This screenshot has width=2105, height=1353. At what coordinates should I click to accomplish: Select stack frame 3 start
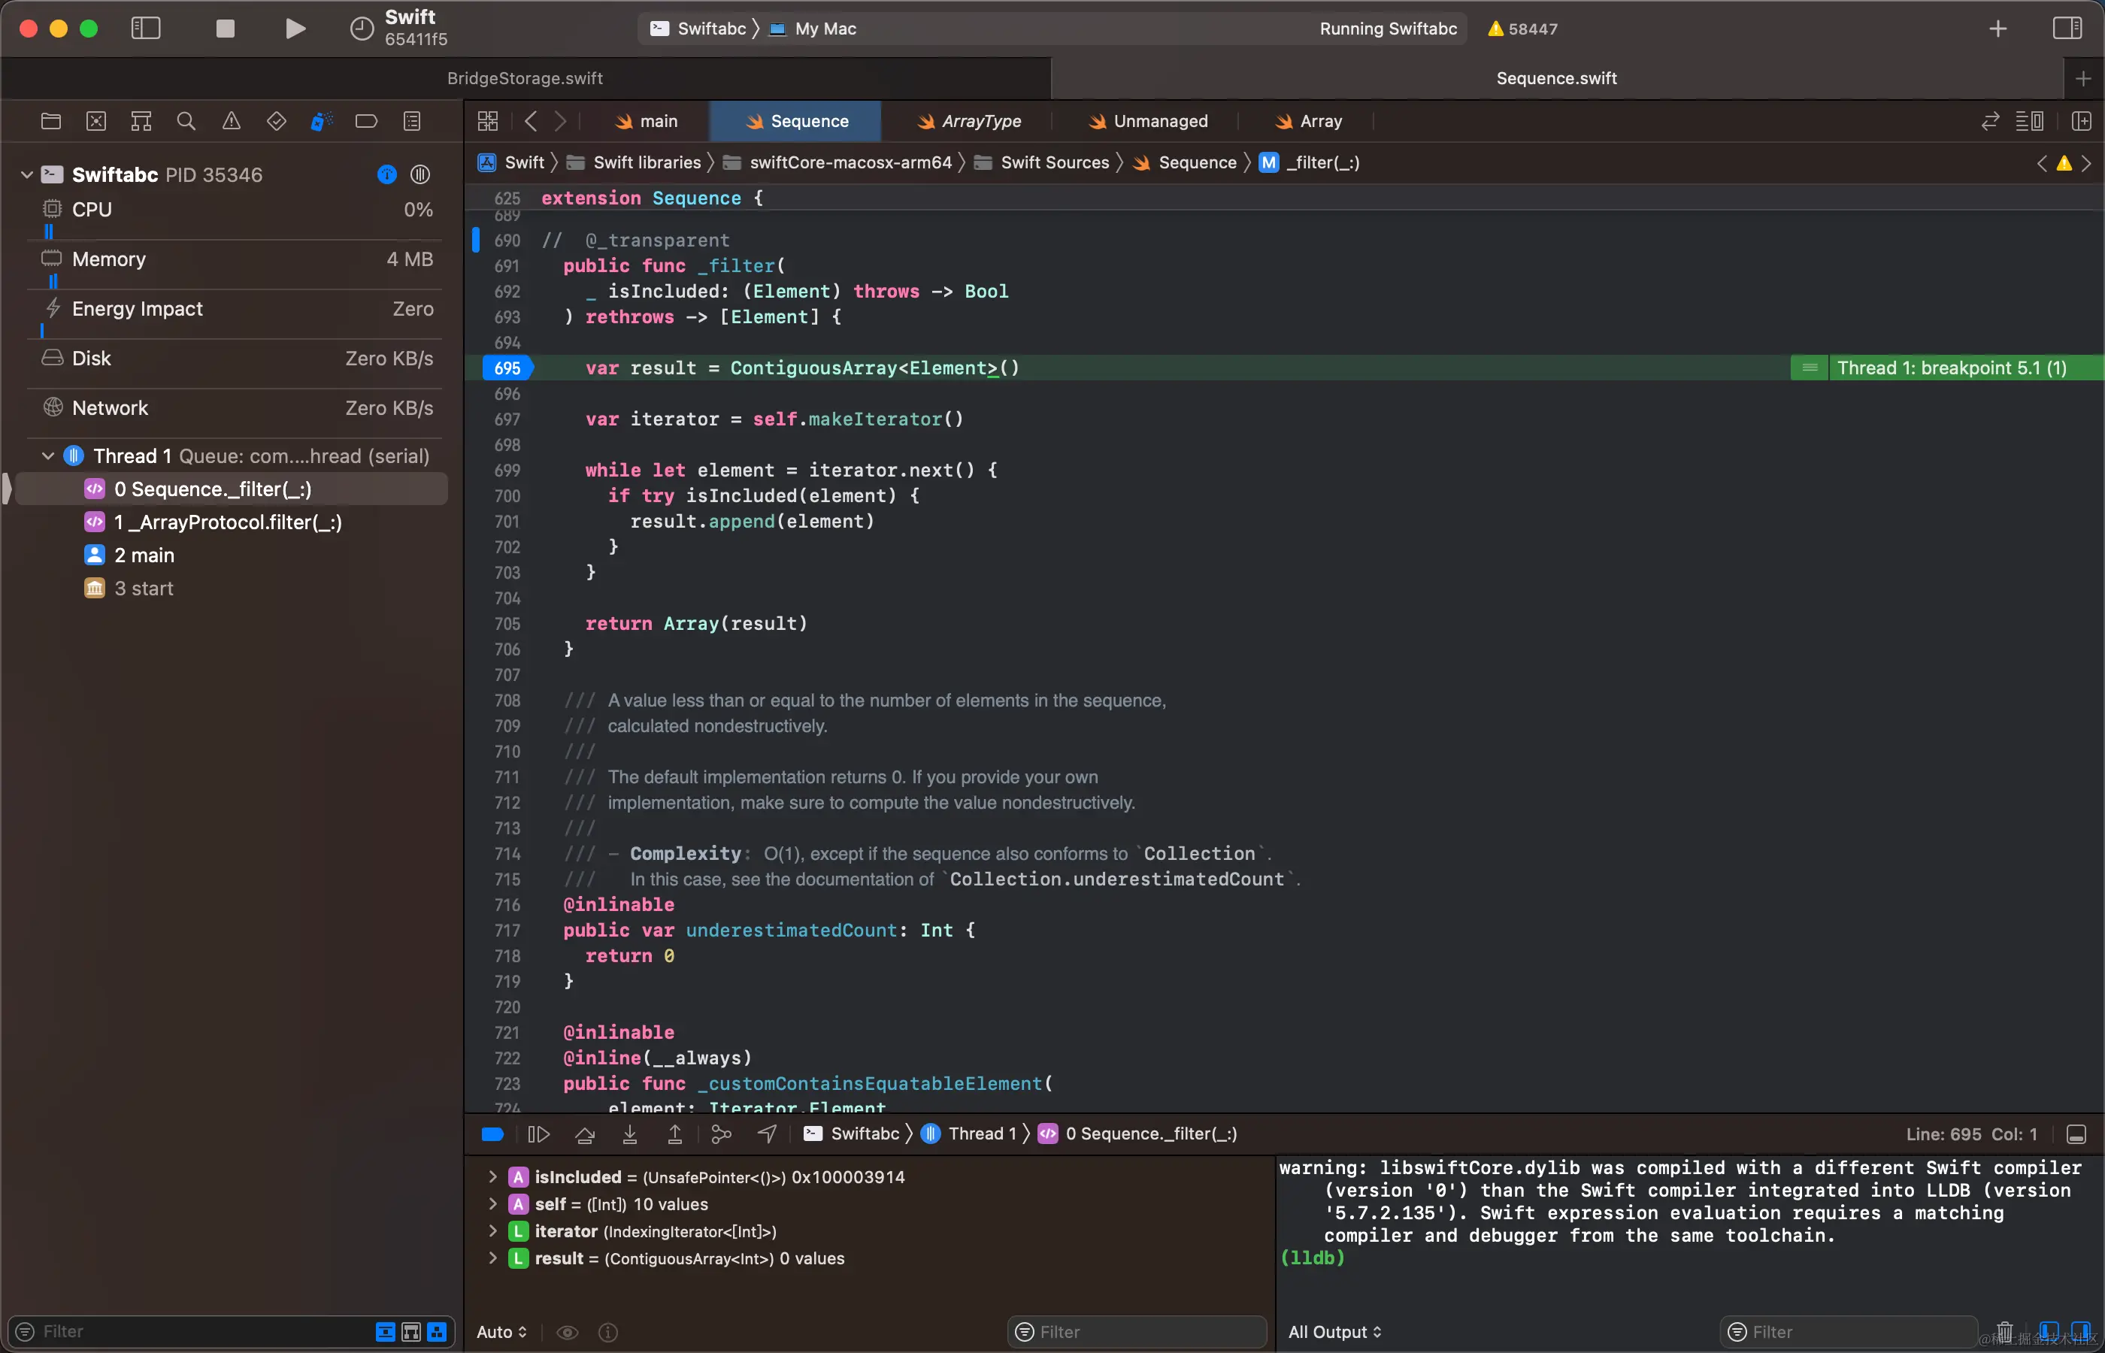pos(232,589)
